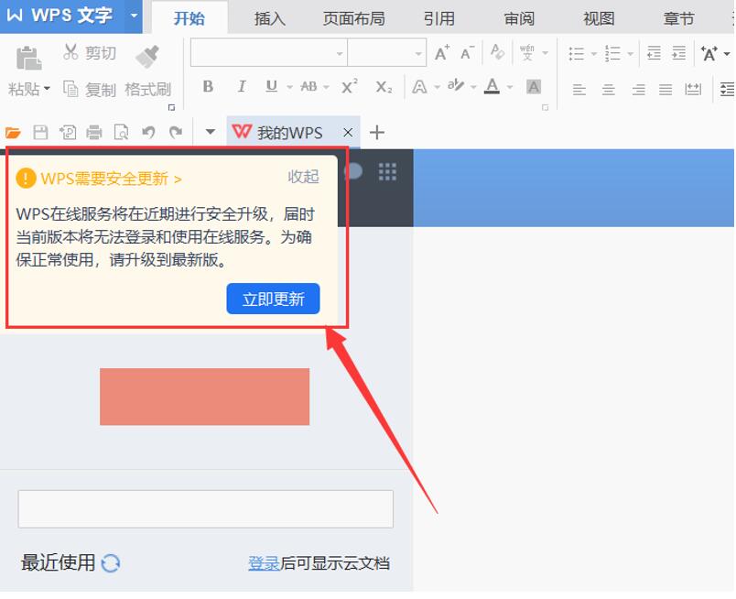Toggle underline formatting
Viewport: 736px width, 599px height.
[271, 86]
